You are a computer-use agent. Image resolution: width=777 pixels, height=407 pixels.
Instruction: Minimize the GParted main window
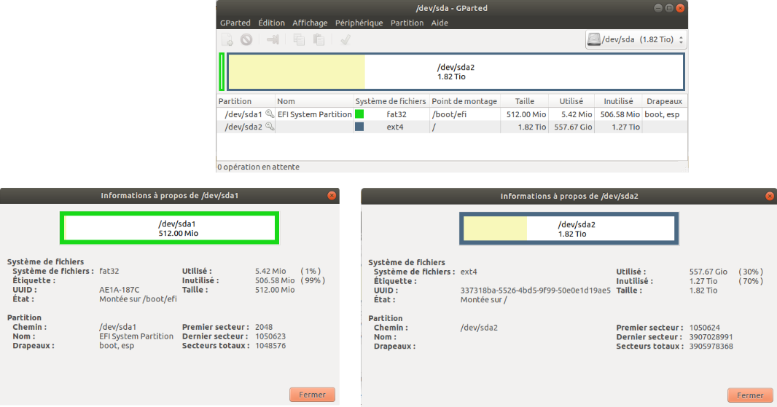[658, 8]
